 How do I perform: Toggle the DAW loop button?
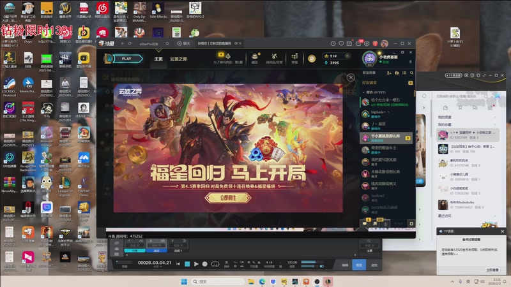[x=215, y=264]
